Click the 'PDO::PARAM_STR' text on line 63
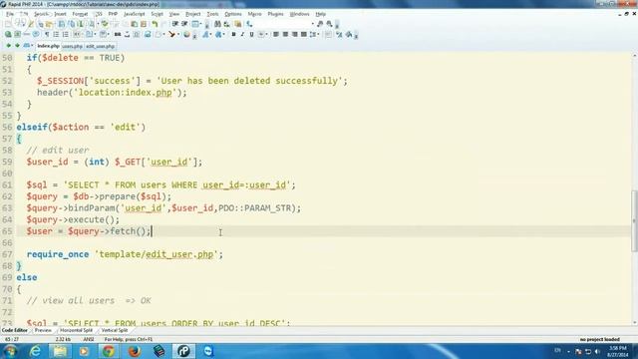The width and height of the screenshot is (638, 359). coord(255,208)
